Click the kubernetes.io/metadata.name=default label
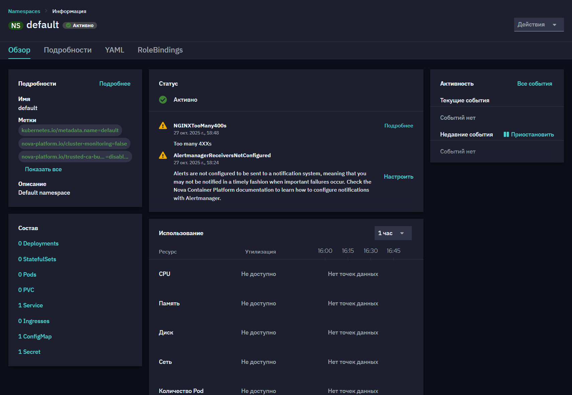 (70, 130)
